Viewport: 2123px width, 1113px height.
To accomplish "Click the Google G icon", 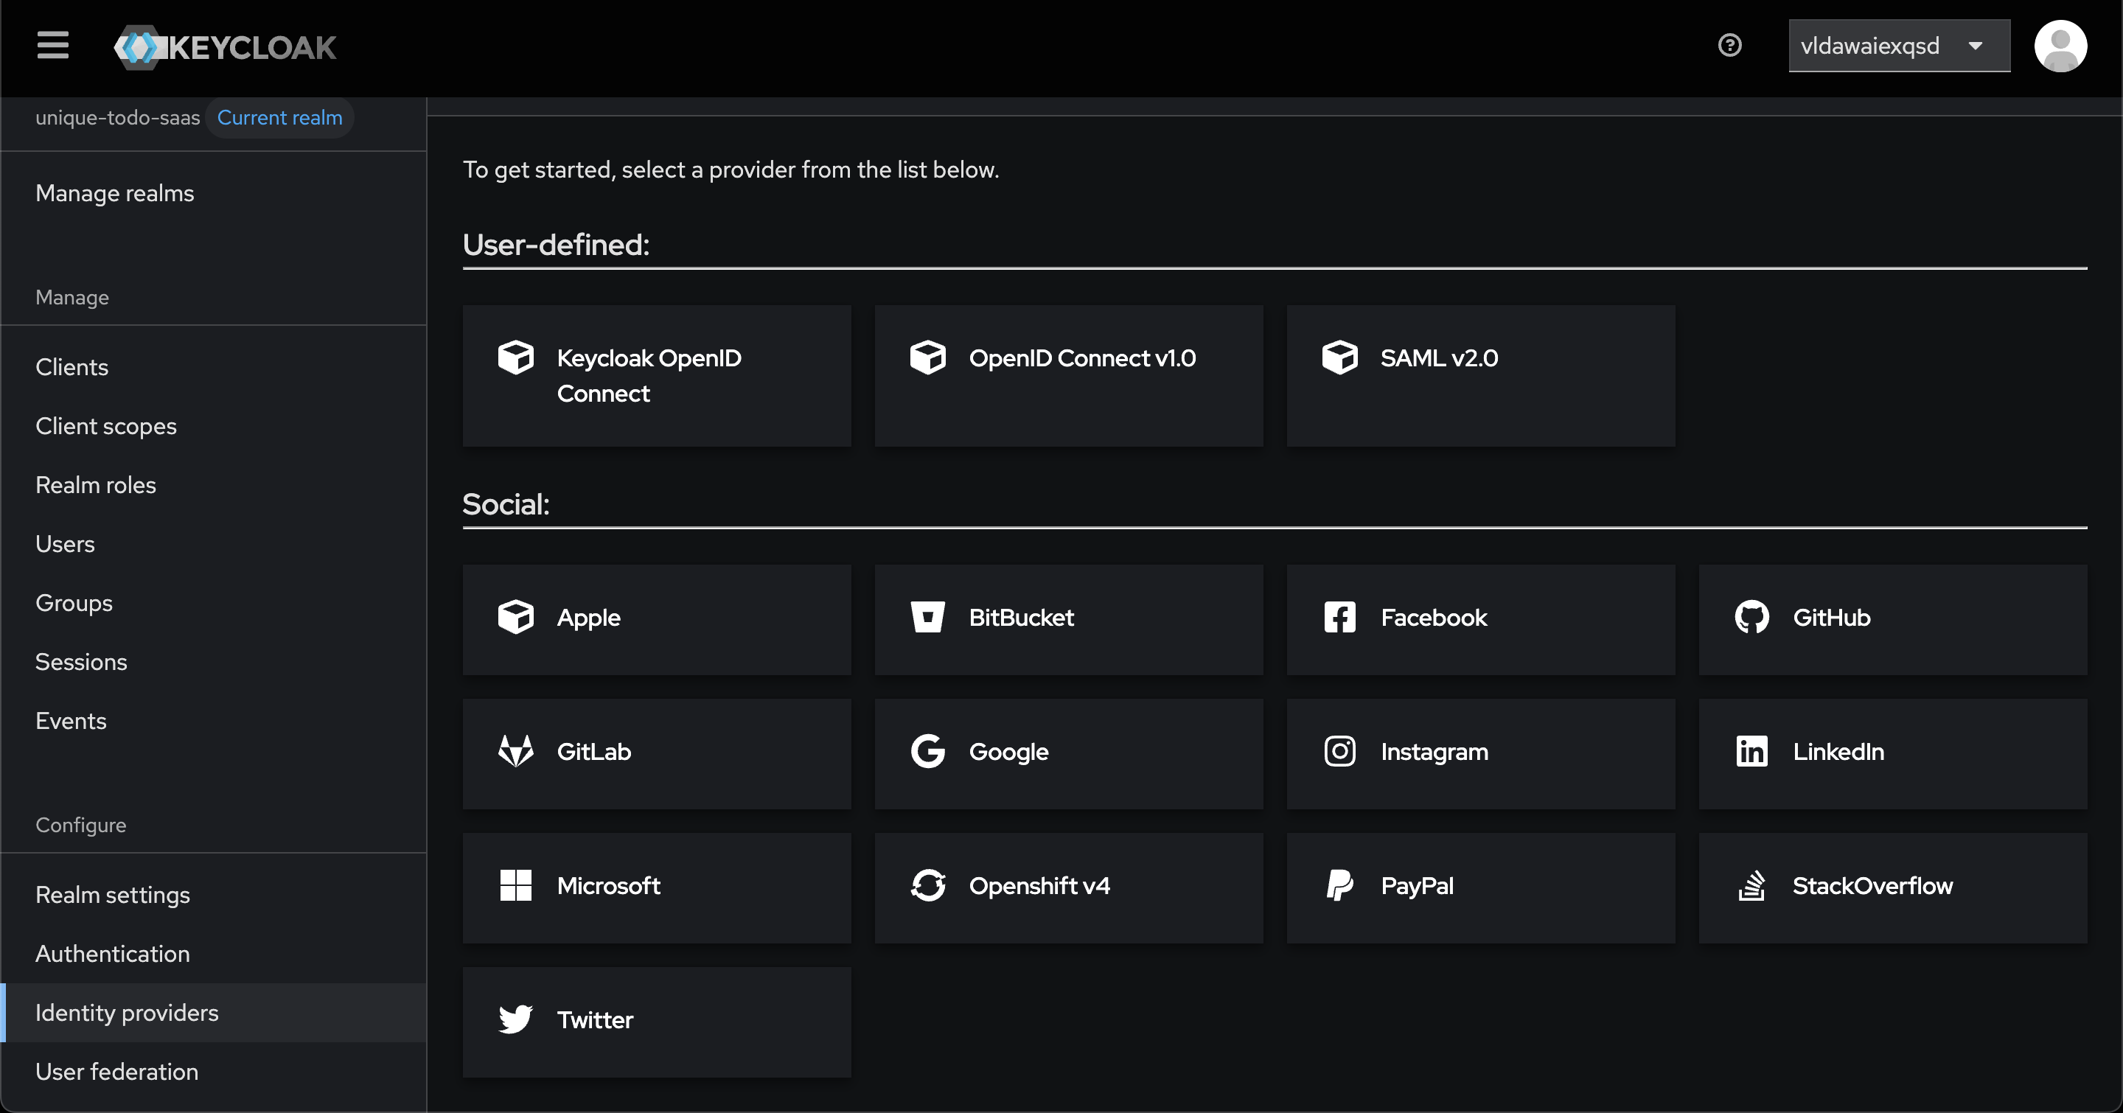I will (x=928, y=751).
